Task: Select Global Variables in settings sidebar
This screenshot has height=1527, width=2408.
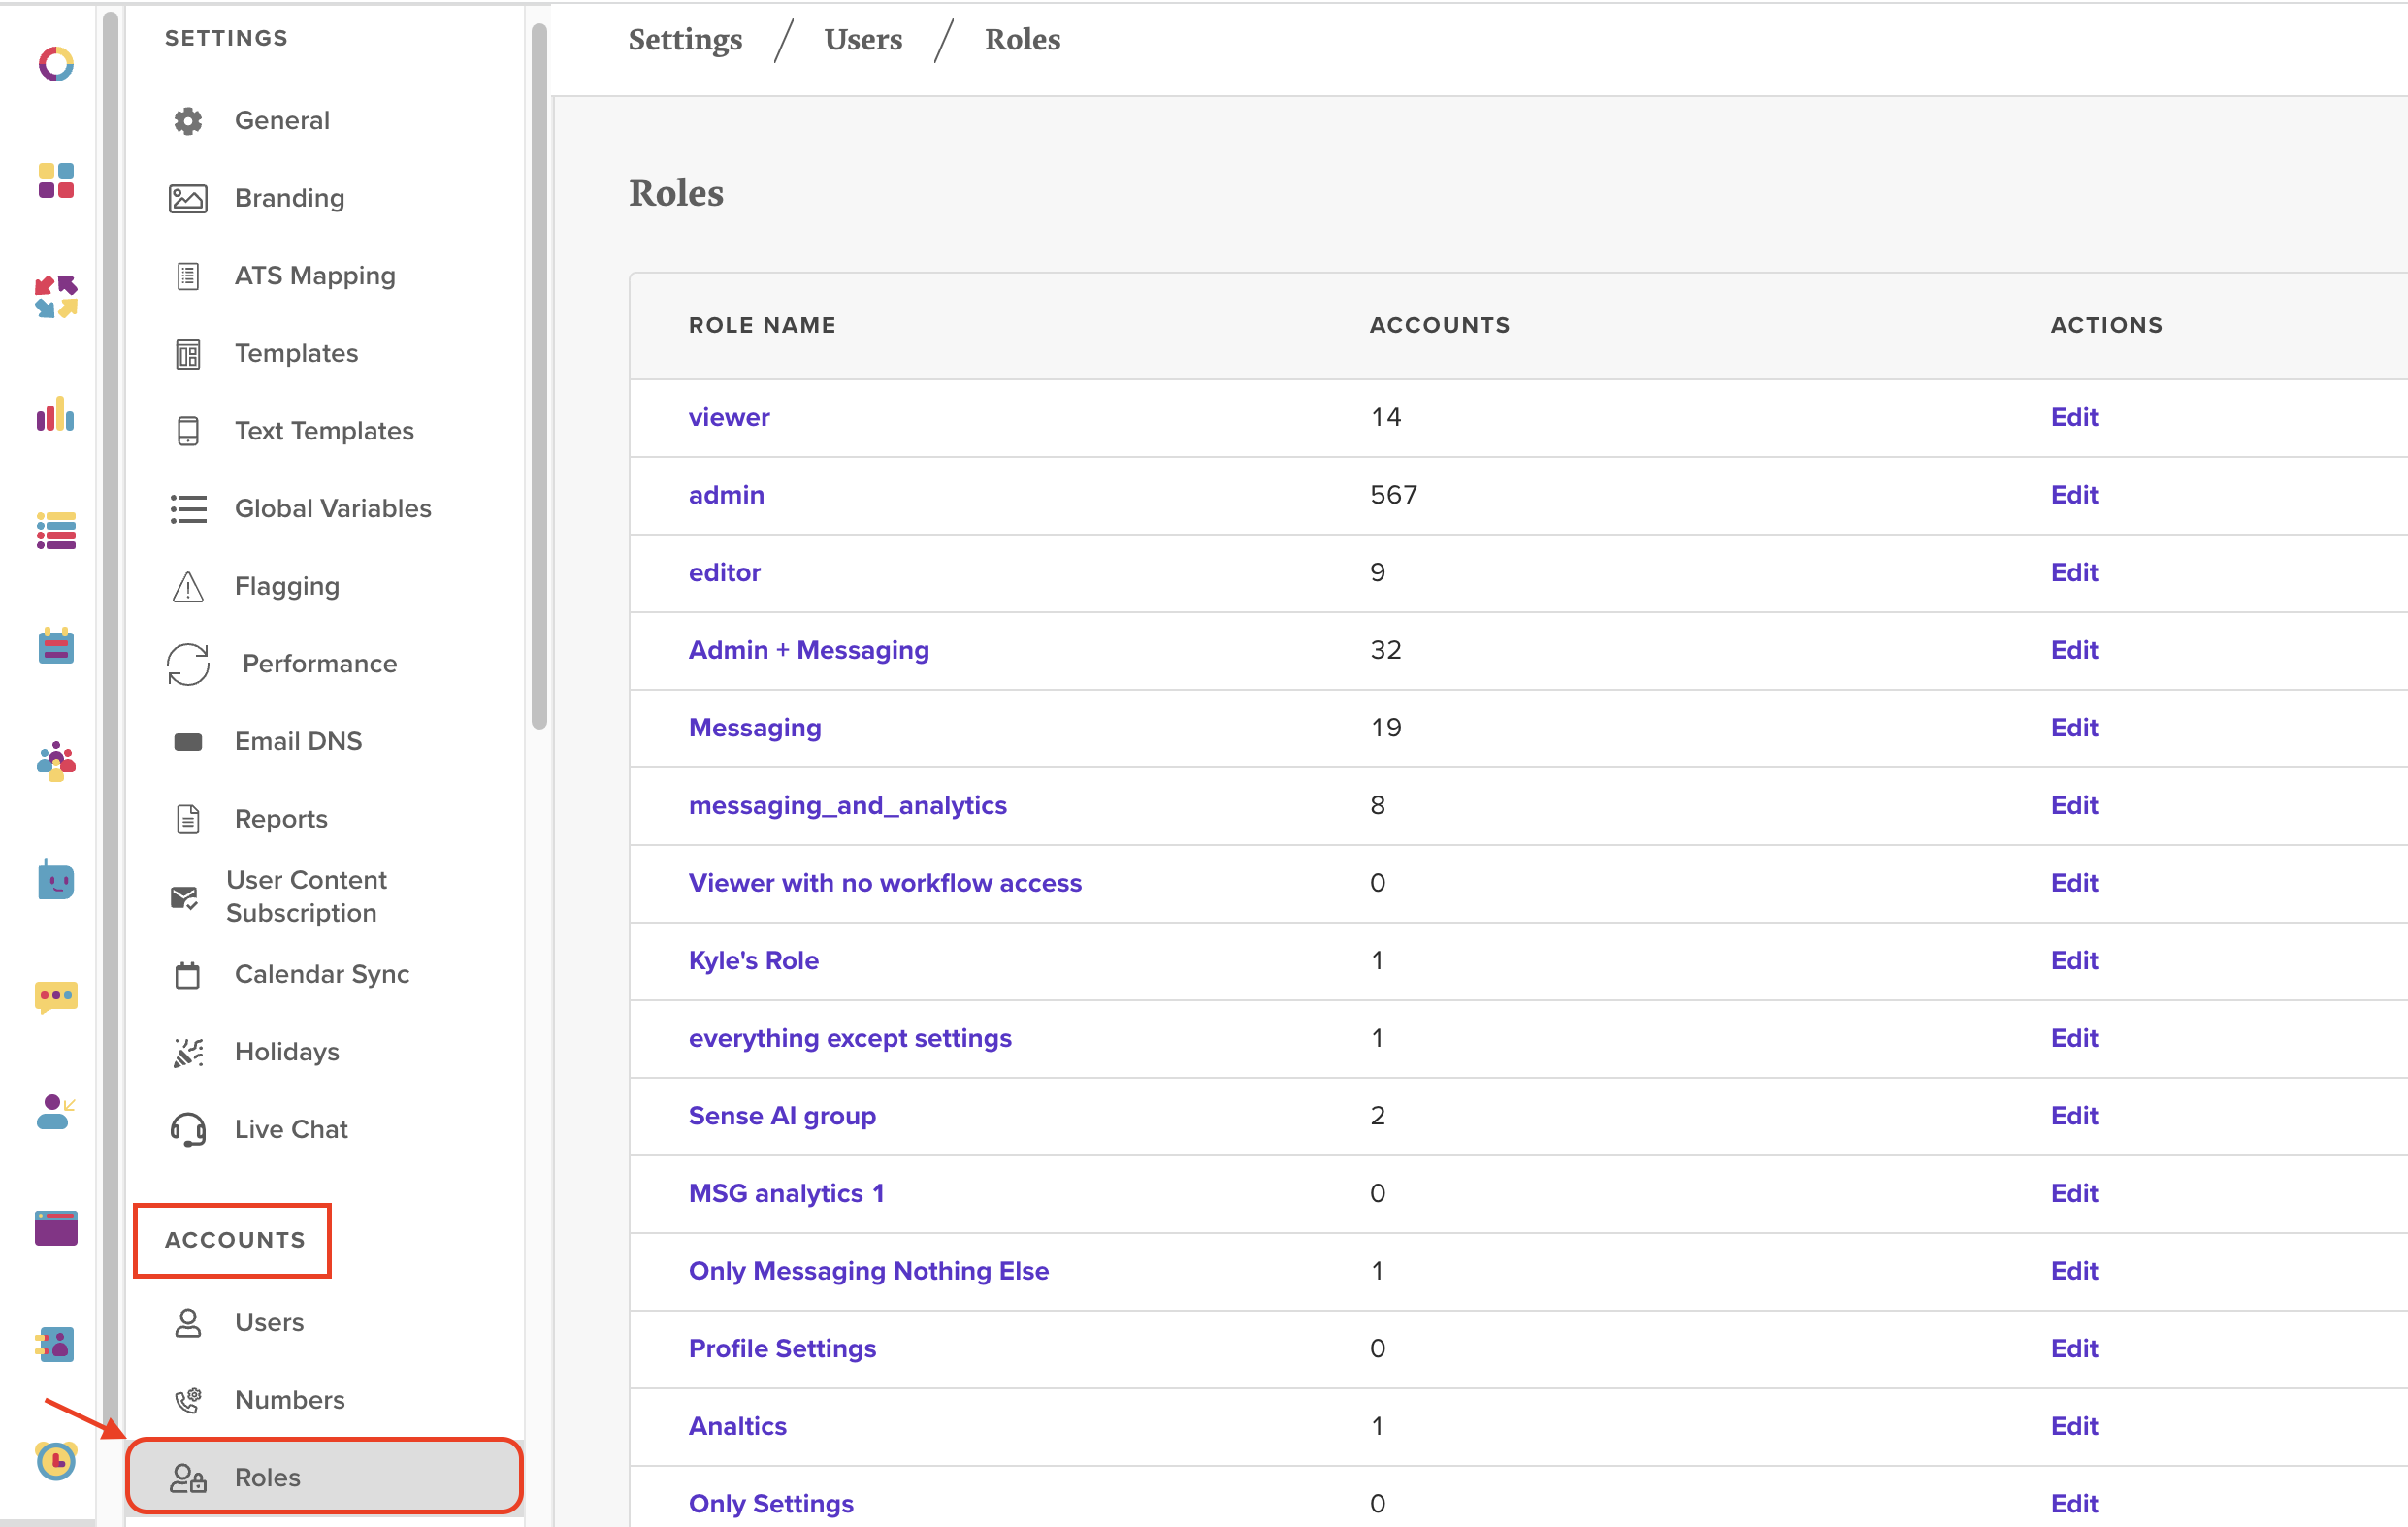Action: click(332, 508)
